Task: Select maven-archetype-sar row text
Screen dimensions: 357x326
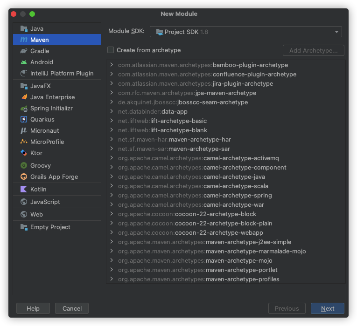Action: coord(174,149)
